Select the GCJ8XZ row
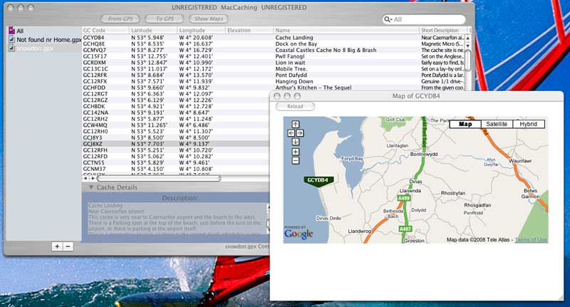Image resolution: width=570 pixels, height=307 pixels. pos(175,144)
